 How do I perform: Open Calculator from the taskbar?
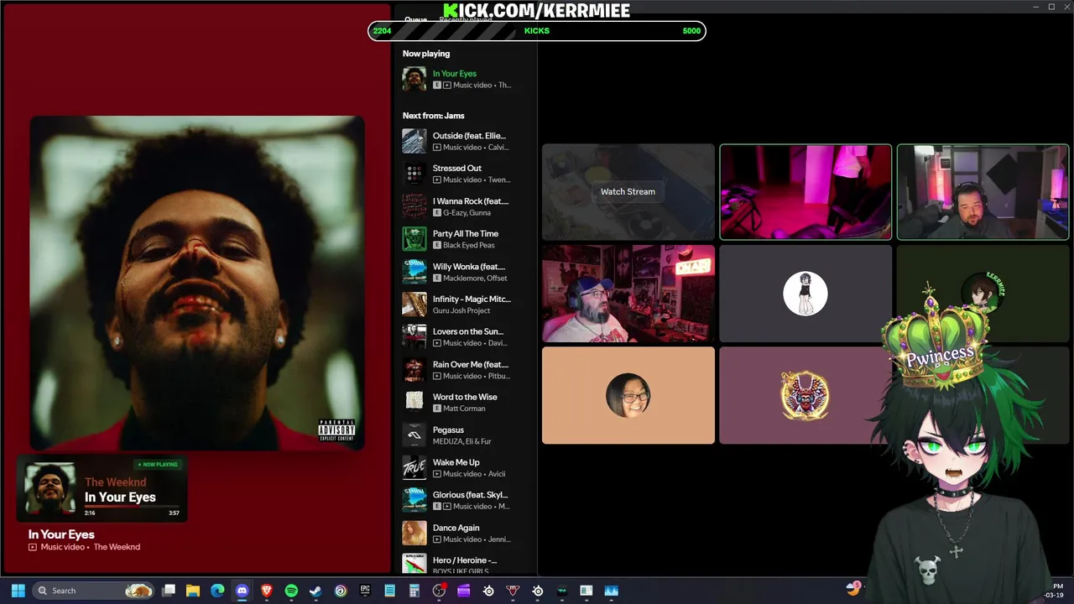click(414, 591)
